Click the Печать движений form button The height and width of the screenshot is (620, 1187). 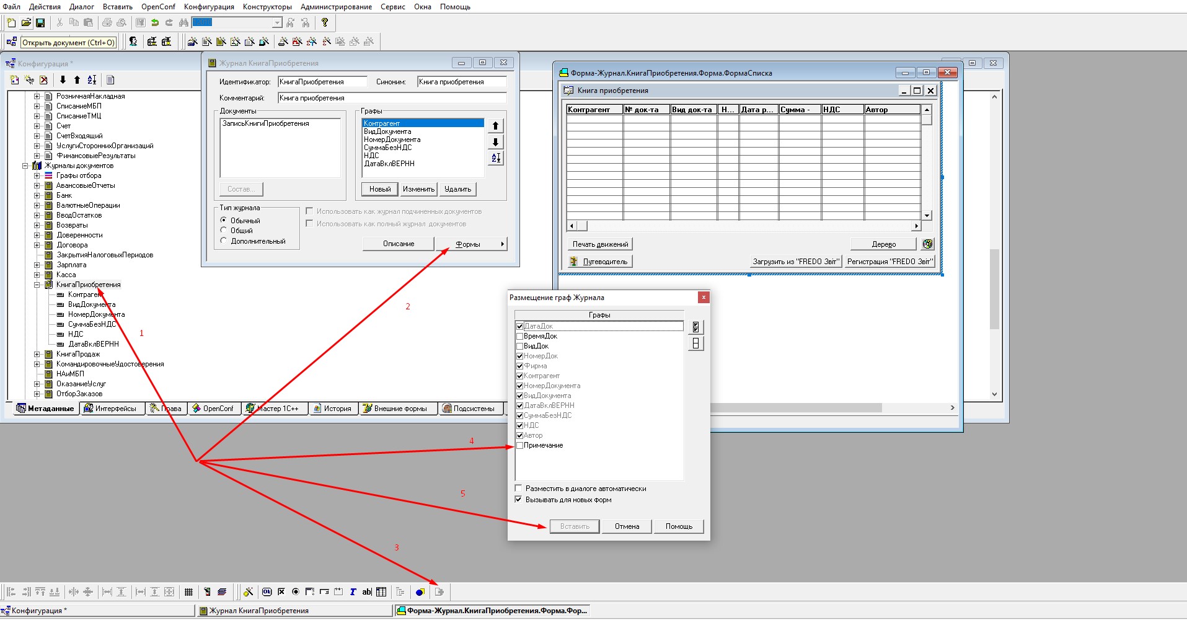coord(600,244)
